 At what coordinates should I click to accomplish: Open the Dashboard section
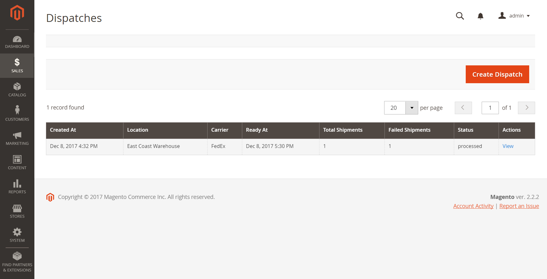coord(17,42)
